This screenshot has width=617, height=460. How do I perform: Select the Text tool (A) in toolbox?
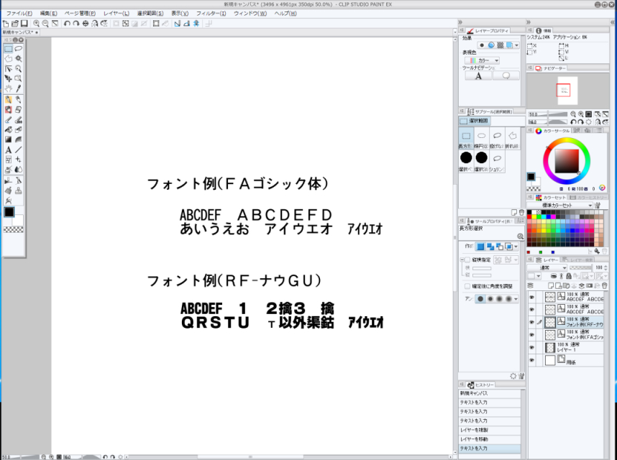[8, 150]
